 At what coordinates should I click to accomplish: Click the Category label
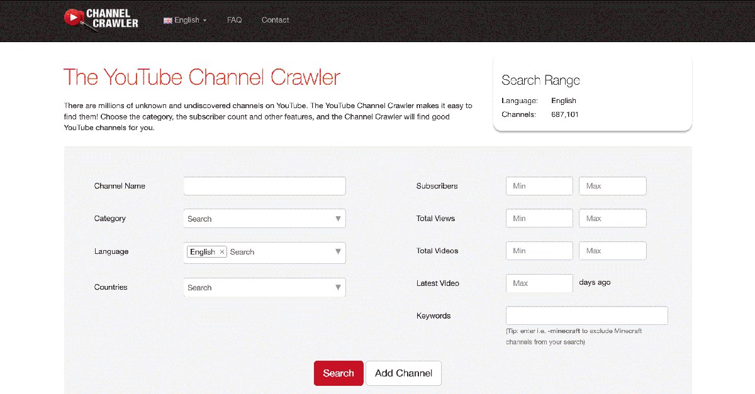[110, 219]
